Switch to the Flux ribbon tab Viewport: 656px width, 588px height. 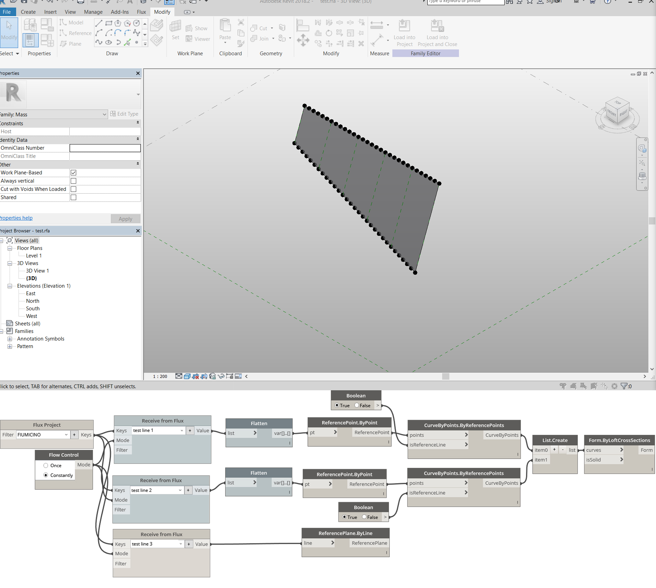141,12
